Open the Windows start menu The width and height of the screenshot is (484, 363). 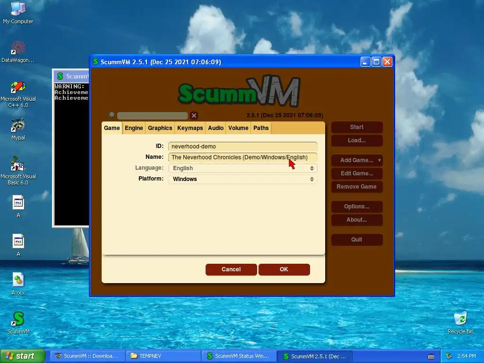pos(23,356)
